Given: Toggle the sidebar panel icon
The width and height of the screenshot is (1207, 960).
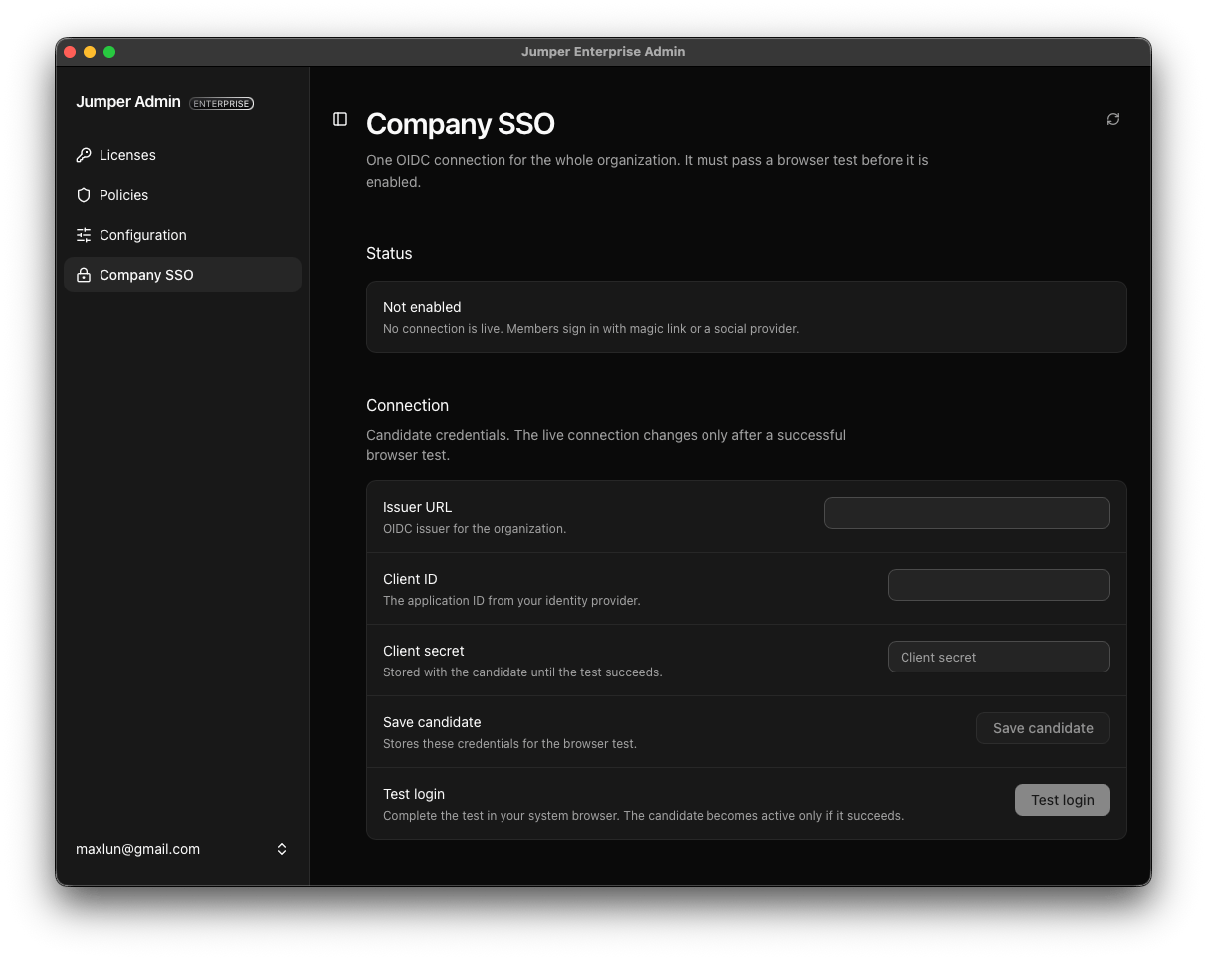Looking at the screenshot, I should 340,119.
